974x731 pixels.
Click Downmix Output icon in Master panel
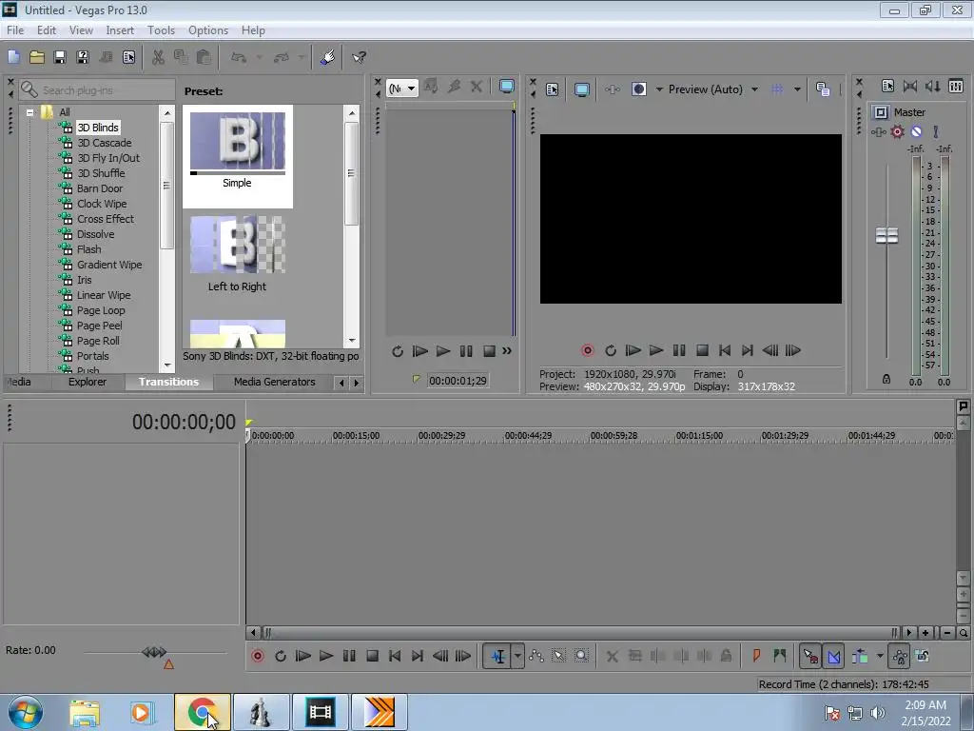[910, 86]
